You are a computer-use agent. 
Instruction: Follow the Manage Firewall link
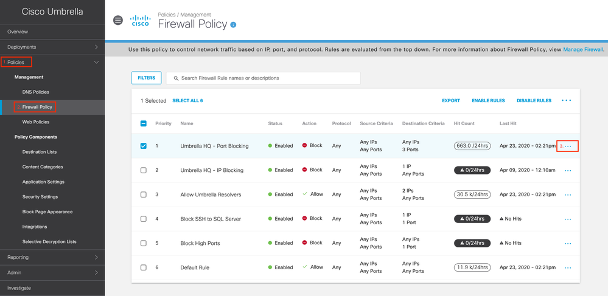582,50
